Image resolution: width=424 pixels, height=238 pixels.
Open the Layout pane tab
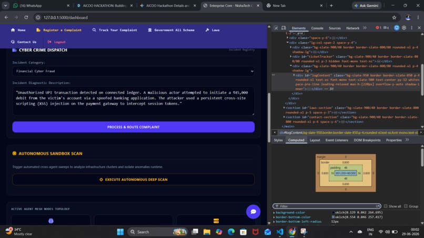click(315, 140)
